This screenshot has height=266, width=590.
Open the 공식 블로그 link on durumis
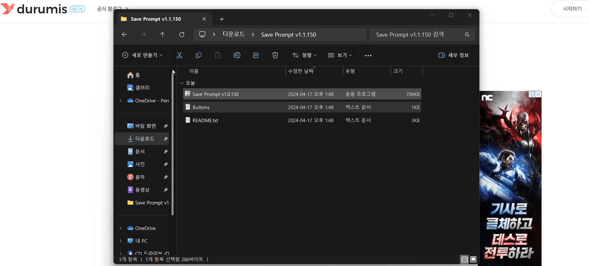(x=110, y=8)
